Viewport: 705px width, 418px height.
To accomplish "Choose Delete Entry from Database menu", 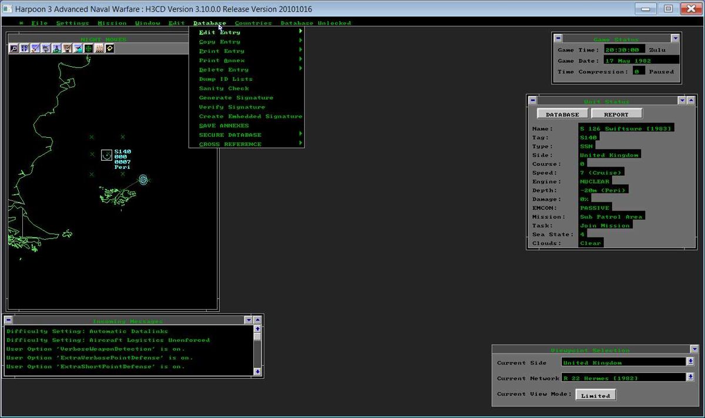I will pyautogui.click(x=224, y=70).
